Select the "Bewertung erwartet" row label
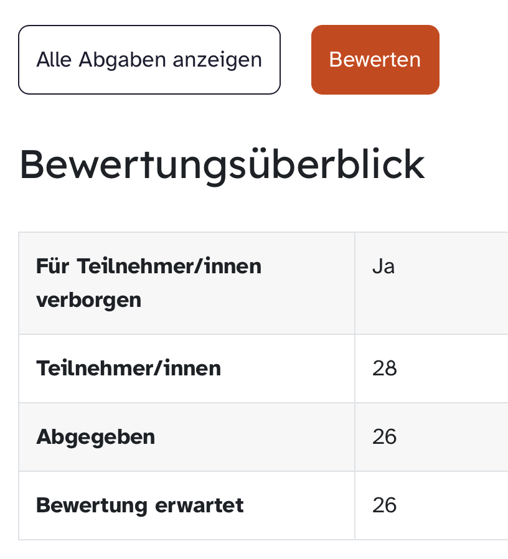The image size is (508, 559). pyautogui.click(x=139, y=505)
